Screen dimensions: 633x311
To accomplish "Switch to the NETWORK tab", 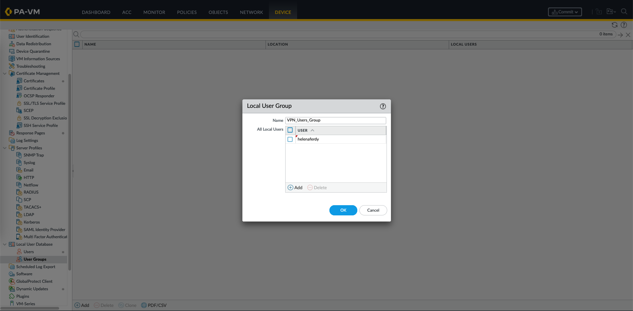I will point(251,12).
